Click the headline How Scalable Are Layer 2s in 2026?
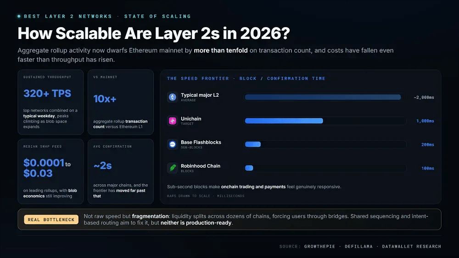This screenshot has width=459, height=258. tap(154, 33)
